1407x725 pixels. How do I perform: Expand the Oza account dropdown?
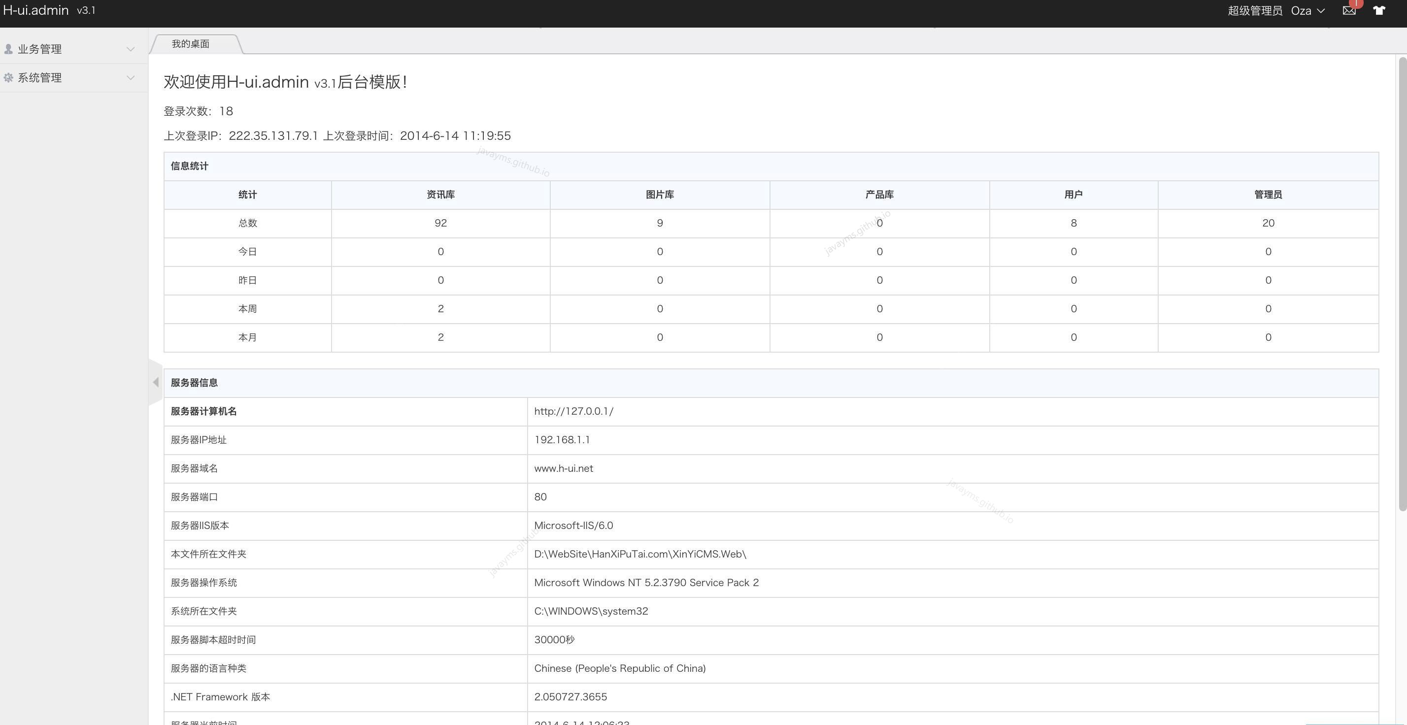1307,10
